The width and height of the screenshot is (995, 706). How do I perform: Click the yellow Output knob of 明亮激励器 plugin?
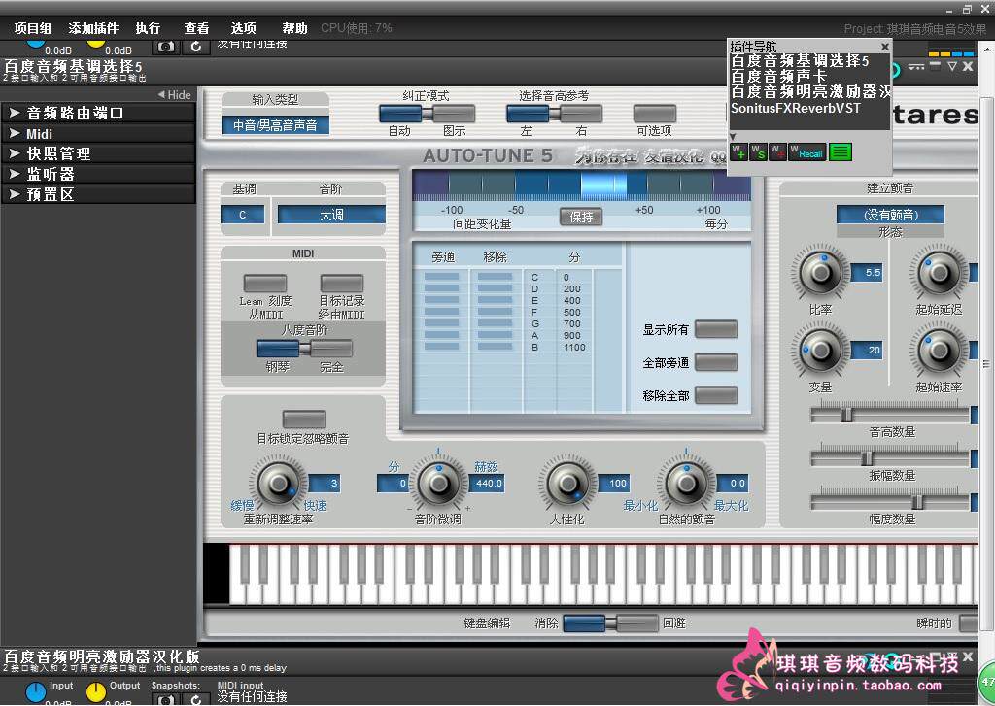point(96,692)
